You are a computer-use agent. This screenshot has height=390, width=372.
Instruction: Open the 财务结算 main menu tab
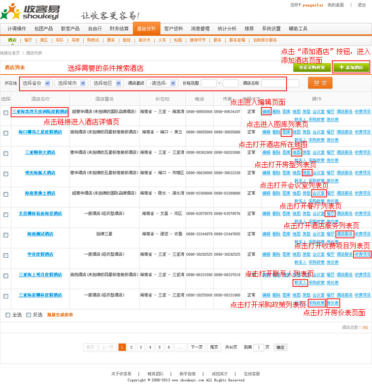119,29
